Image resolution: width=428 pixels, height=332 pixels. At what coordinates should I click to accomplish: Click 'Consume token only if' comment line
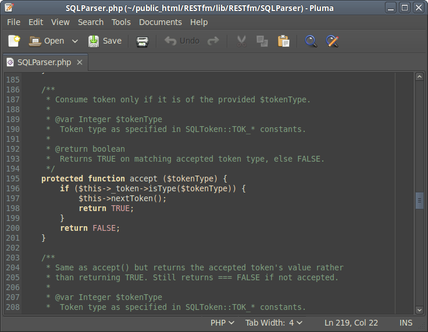(179, 99)
